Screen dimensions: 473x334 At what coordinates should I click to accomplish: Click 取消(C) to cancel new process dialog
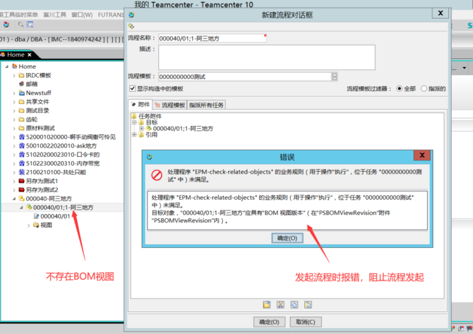pyautogui.click(x=305, y=322)
